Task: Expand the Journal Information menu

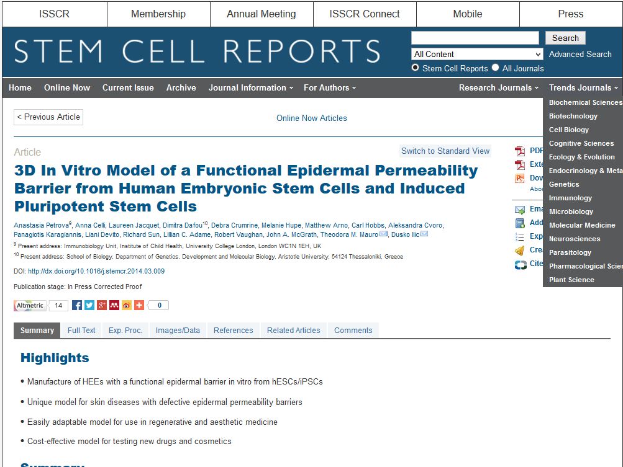Action: [x=251, y=87]
